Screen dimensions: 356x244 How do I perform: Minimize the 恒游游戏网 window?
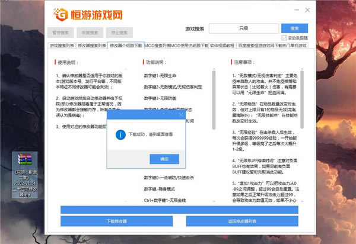click(x=297, y=10)
